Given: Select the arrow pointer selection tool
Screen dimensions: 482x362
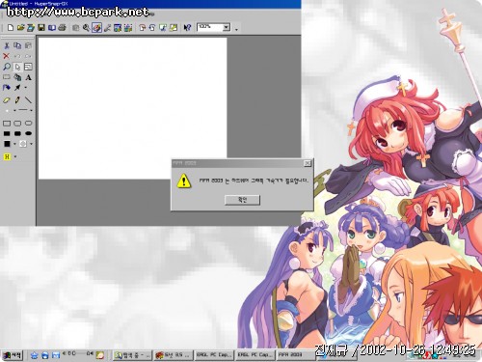Looking at the screenshot, I should tap(17, 67).
